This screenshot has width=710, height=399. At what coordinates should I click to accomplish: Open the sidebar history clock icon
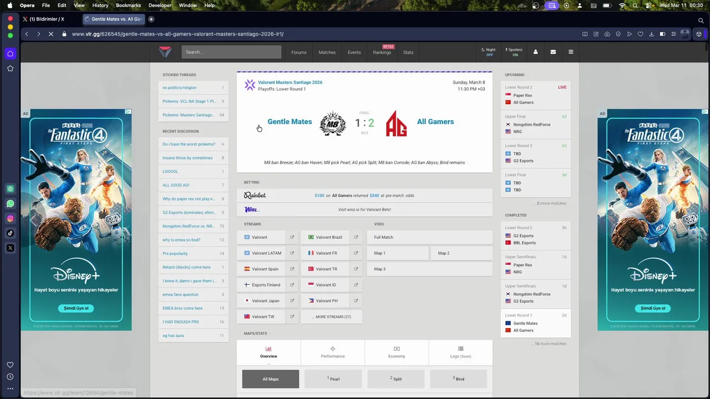coord(10,377)
